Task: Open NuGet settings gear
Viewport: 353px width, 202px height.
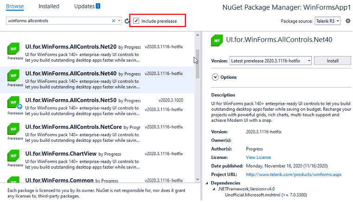Action: point(348,21)
